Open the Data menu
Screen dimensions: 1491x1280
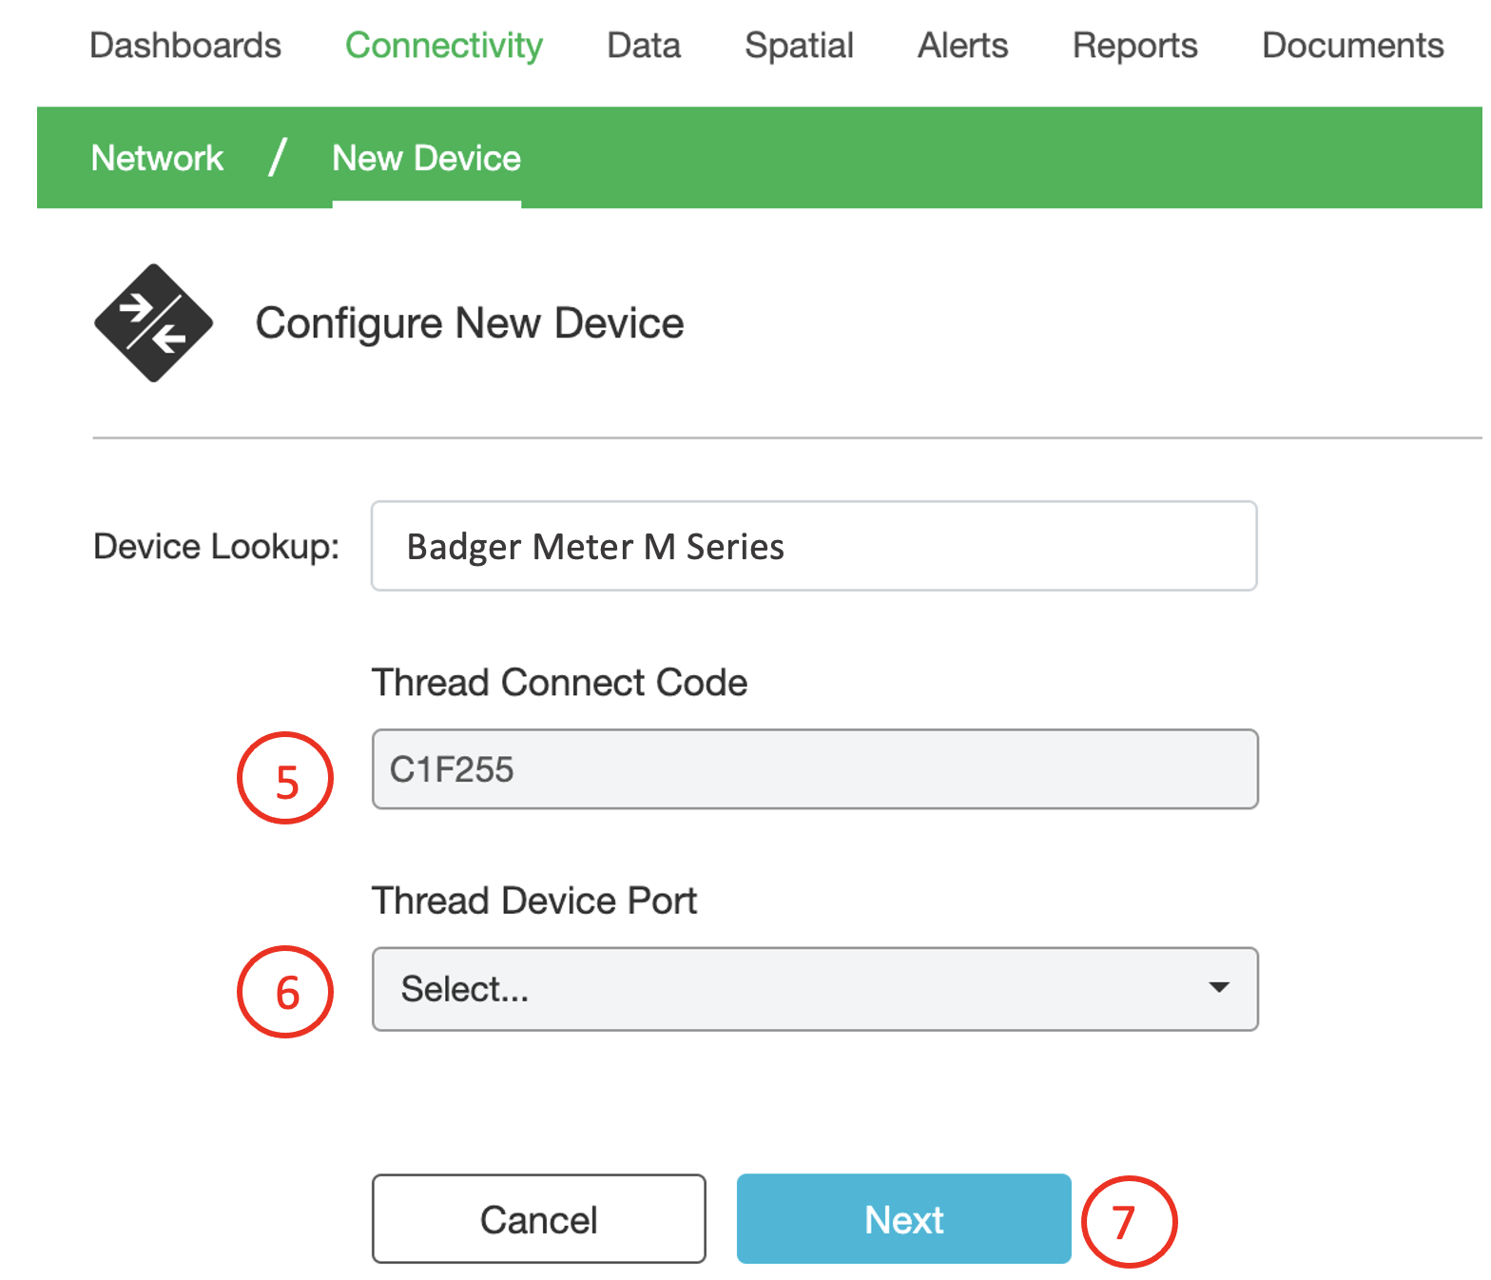click(644, 46)
